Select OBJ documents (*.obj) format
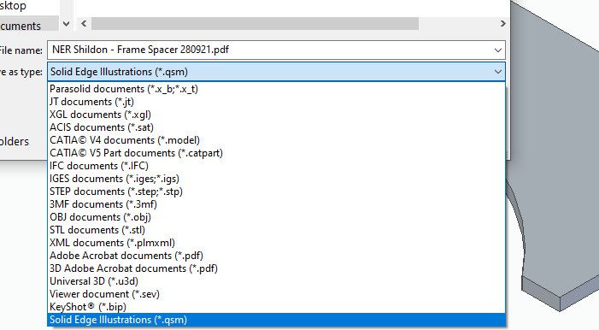The width and height of the screenshot is (599, 330). point(276,217)
